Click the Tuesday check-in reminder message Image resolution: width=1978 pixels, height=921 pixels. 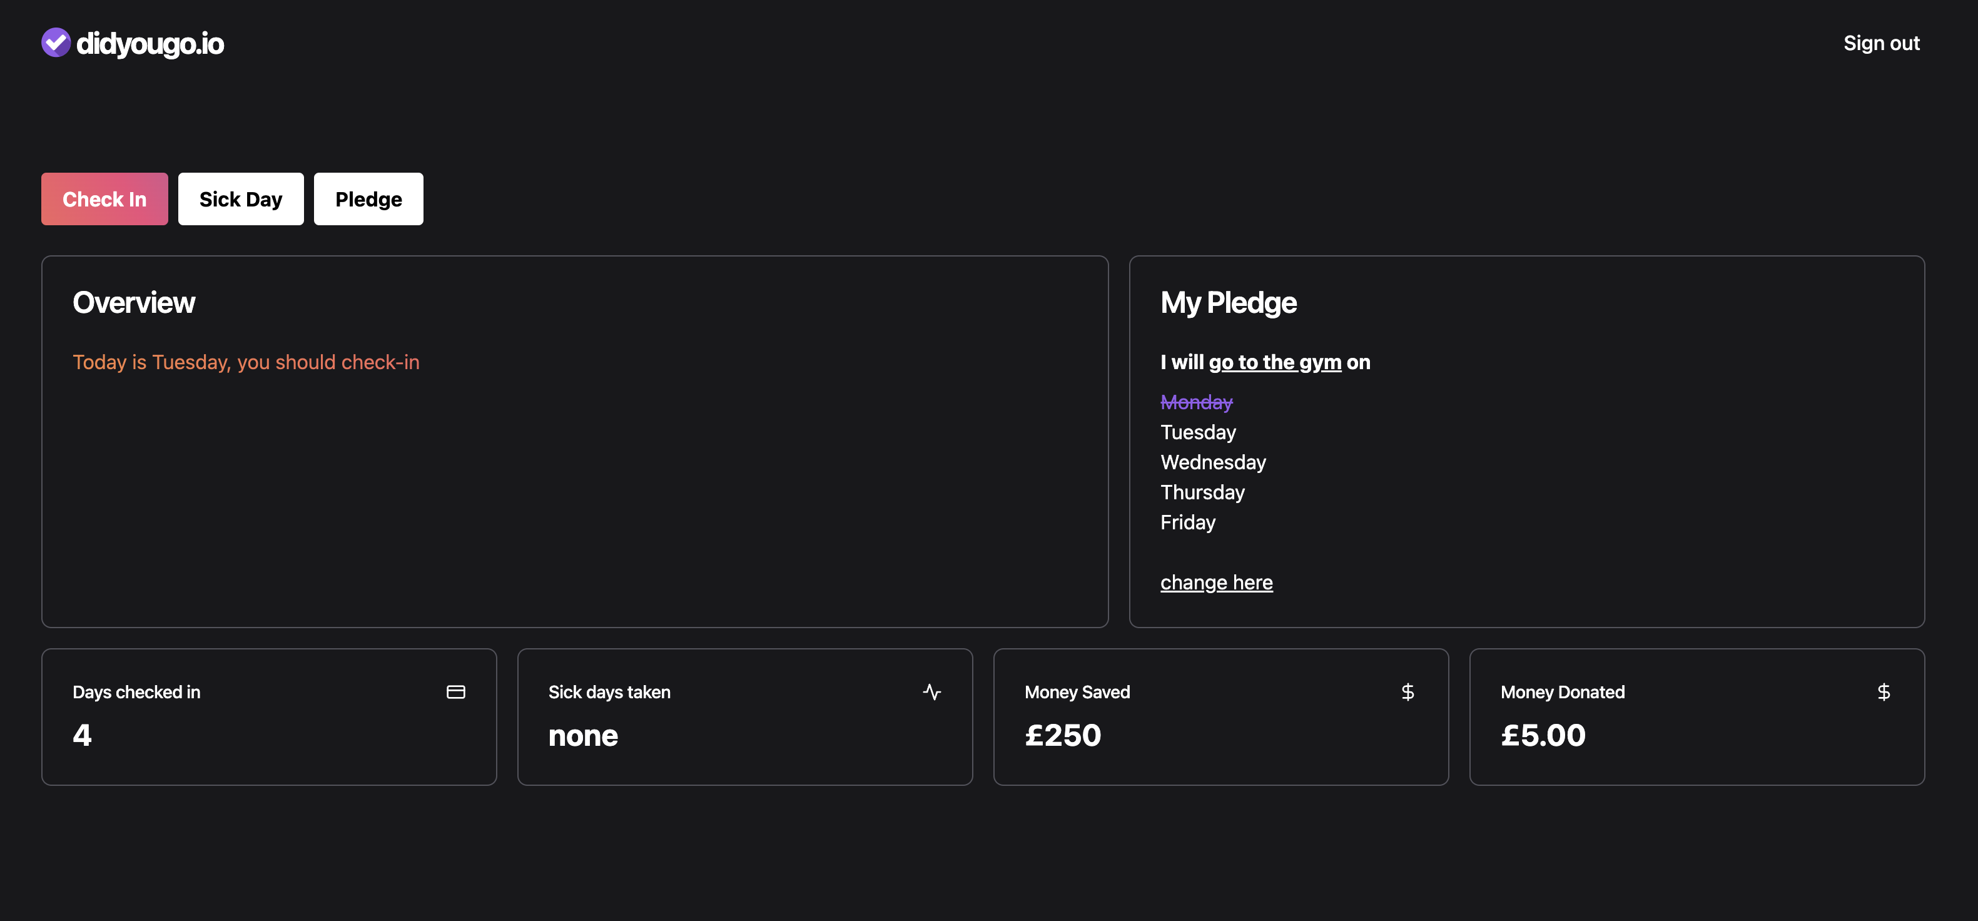coord(246,362)
